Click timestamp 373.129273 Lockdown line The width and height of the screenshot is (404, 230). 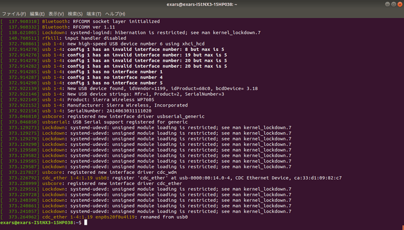tap(146, 128)
